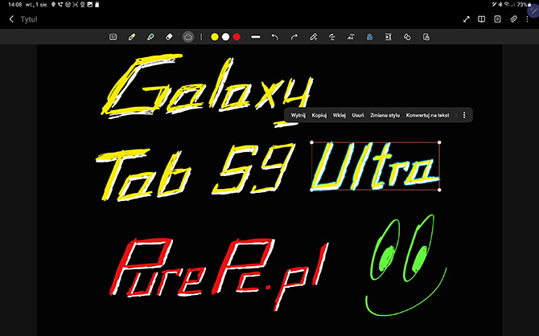Image resolution: width=539 pixels, height=336 pixels.
Task: Toggle the blue auto-fix shapes icon
Action: (x=369, y=37)
